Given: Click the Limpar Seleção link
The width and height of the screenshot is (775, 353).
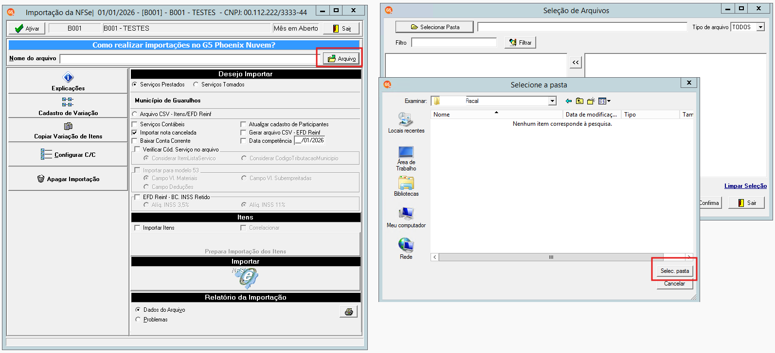Looking at the screenshot, I should (x=745, y=186).
